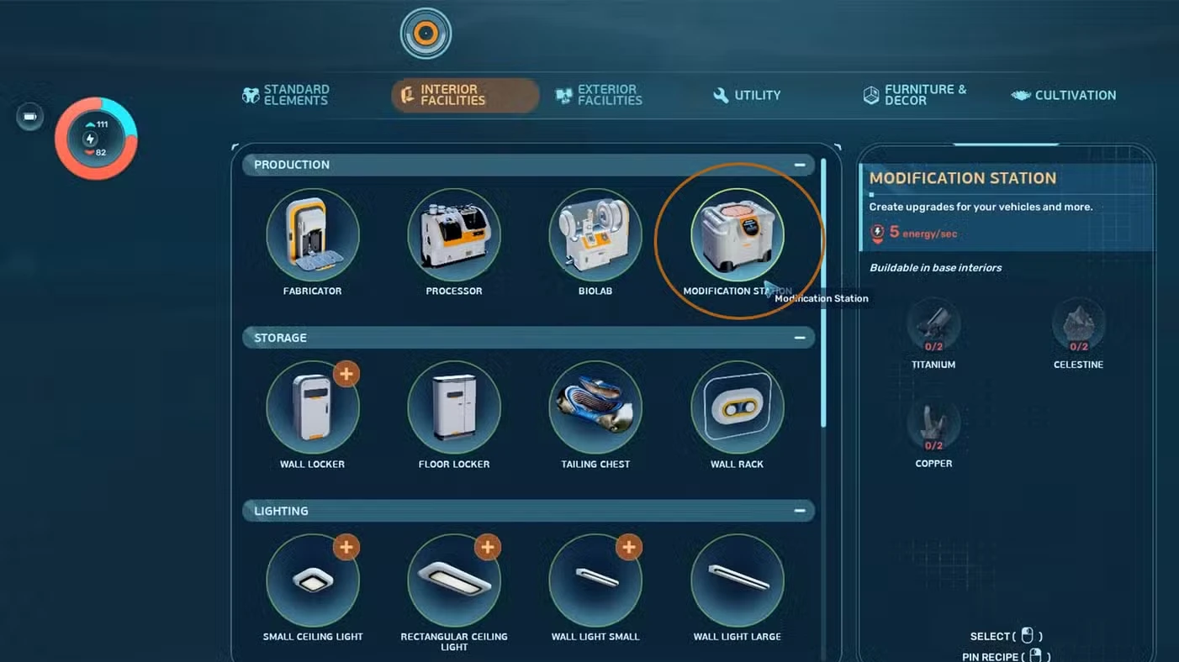Image resolution: width=1179 pixels, height=662 pixels.
Task: Click the Lighting section header
Action: (x=528, y=511)
